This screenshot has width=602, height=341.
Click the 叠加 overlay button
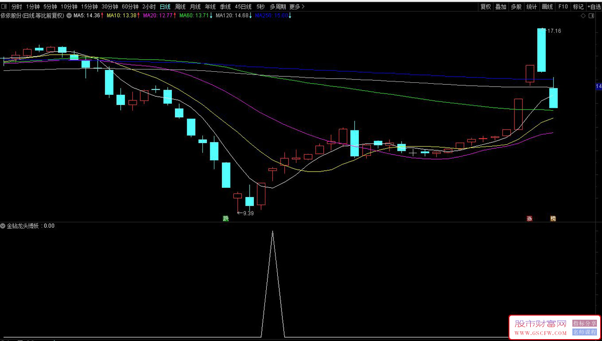(x=501, y=6)
